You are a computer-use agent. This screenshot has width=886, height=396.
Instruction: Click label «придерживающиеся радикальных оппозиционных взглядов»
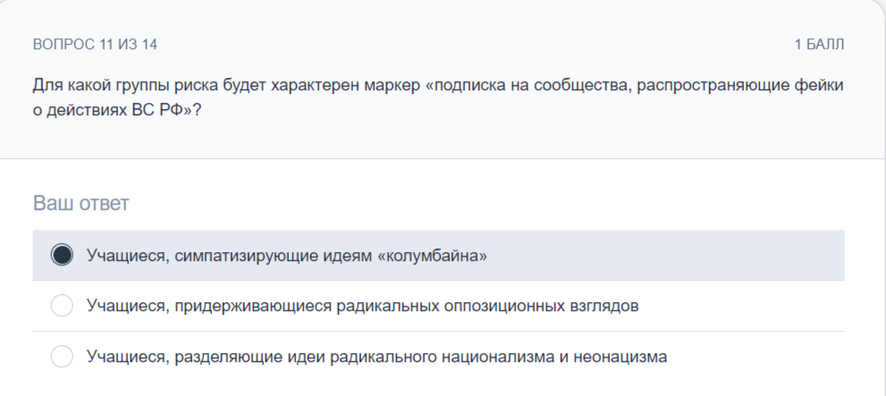pyautogui.click(x=406, y=306)
